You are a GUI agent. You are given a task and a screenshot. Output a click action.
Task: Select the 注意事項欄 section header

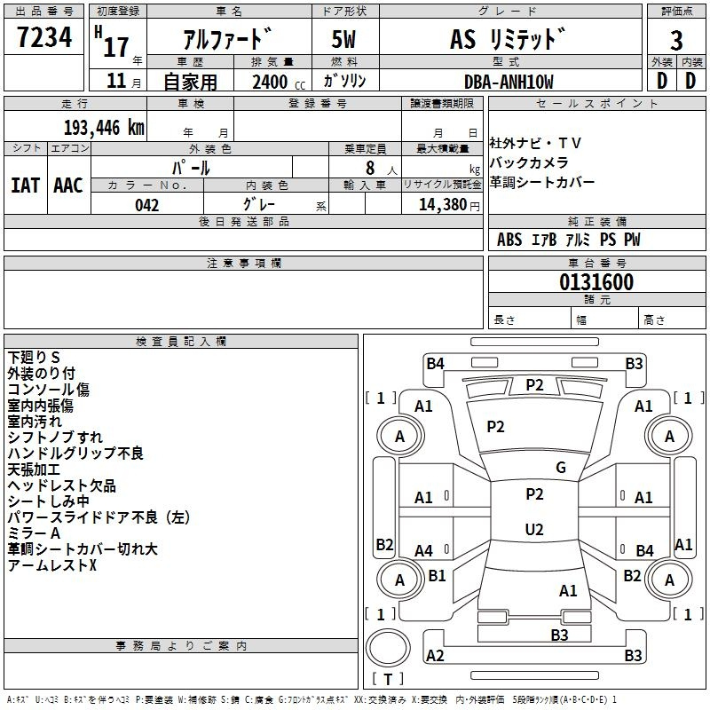pyautogui.click(x=243, y=263)
